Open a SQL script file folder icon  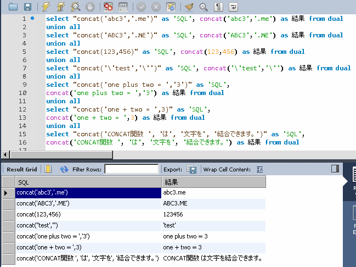pyautogui.click(x=13, y=7)
